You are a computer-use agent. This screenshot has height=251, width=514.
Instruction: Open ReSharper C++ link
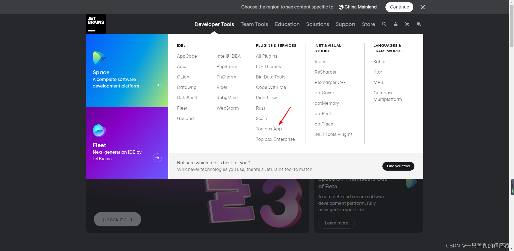[330, 82]
